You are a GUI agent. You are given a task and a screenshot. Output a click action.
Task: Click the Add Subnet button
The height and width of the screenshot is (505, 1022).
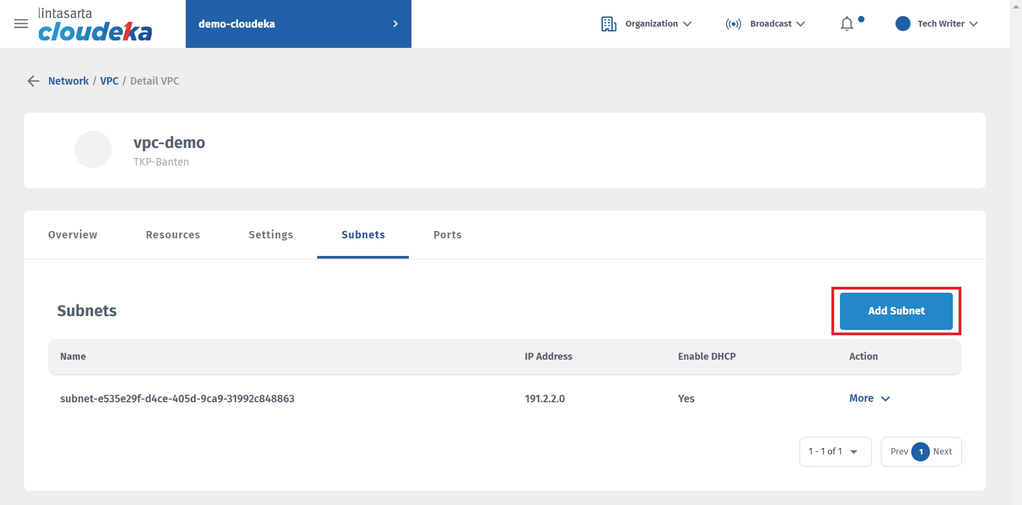pyautogui.click(x=896, y=311)
